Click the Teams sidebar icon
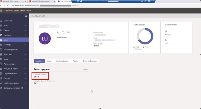Viewport: 201px width, 109px height. pos(1,25)
